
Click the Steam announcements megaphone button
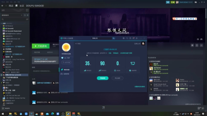(x=168, y=2)
